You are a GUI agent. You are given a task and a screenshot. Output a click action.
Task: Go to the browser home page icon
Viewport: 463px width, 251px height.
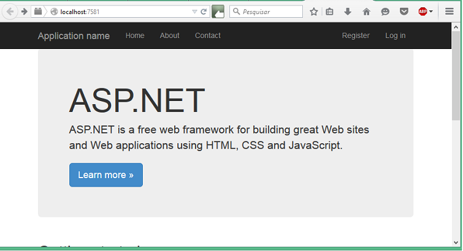coord(367,12)
